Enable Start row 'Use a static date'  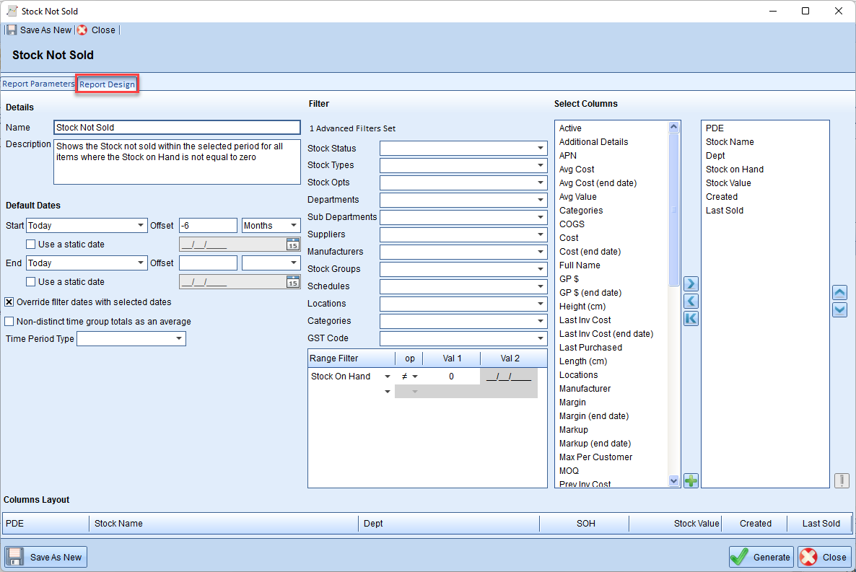pyautogui.click(x=31, y=245)
